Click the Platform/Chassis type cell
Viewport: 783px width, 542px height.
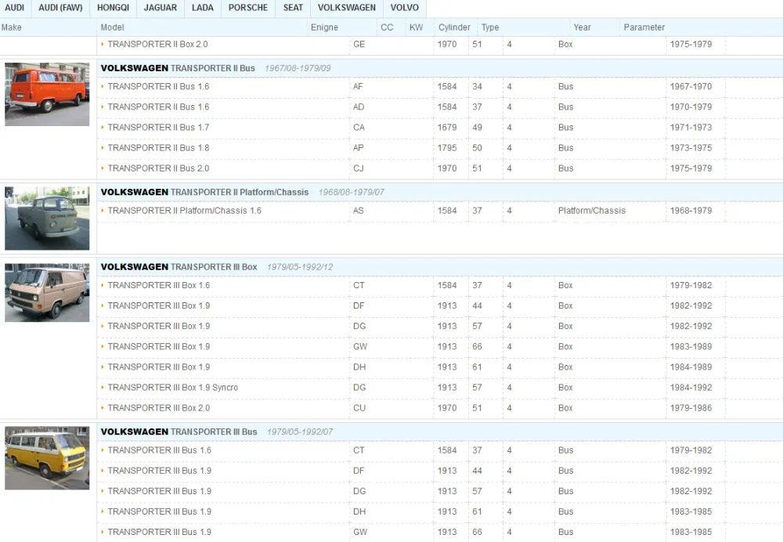[592, 211]
